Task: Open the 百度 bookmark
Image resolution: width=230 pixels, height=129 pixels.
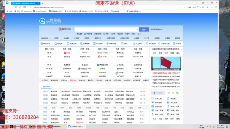Action: pyautogui.click(x=17, y=11)
